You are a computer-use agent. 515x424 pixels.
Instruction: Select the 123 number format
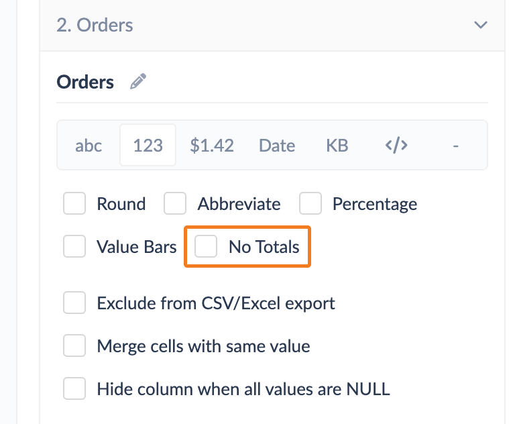pos(148,145)
